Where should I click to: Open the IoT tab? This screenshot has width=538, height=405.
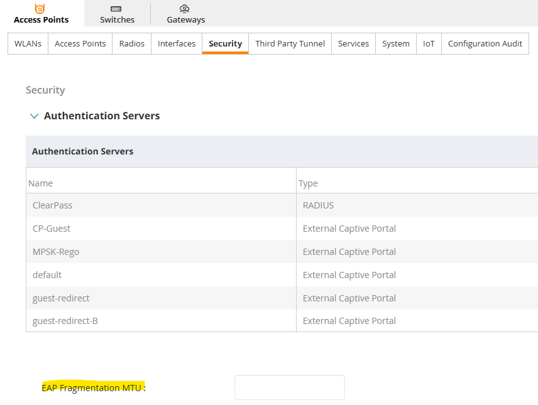[429, 44]
